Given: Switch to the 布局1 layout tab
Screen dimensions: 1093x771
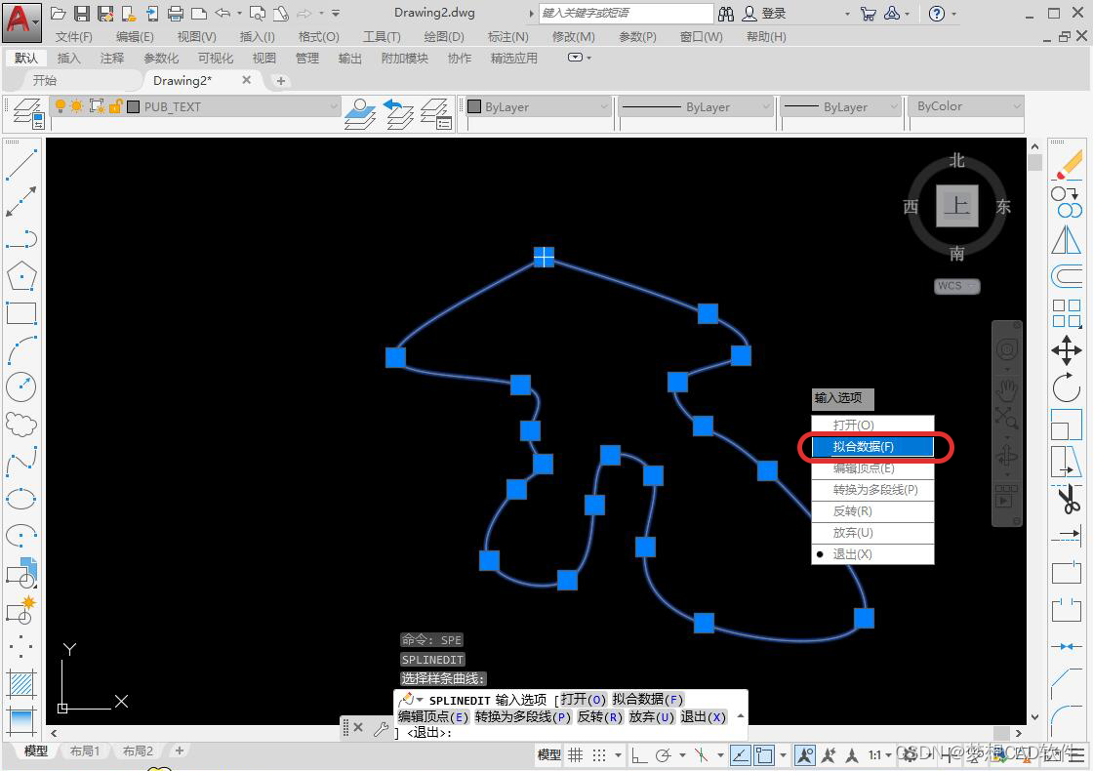Looking at the screenshot, I should click(84, 751).
